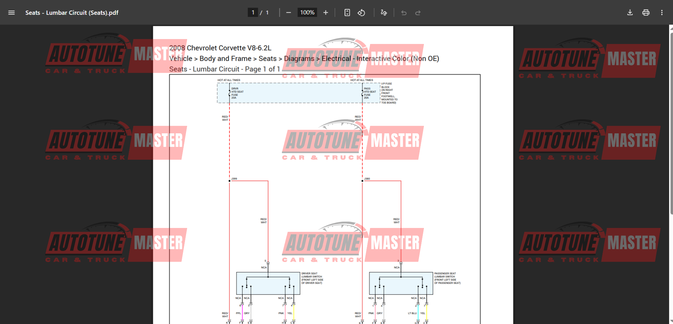Select the draw annotation tool
Image resolution: width=673 pixels, height=324 pixels.
(384, 13)
